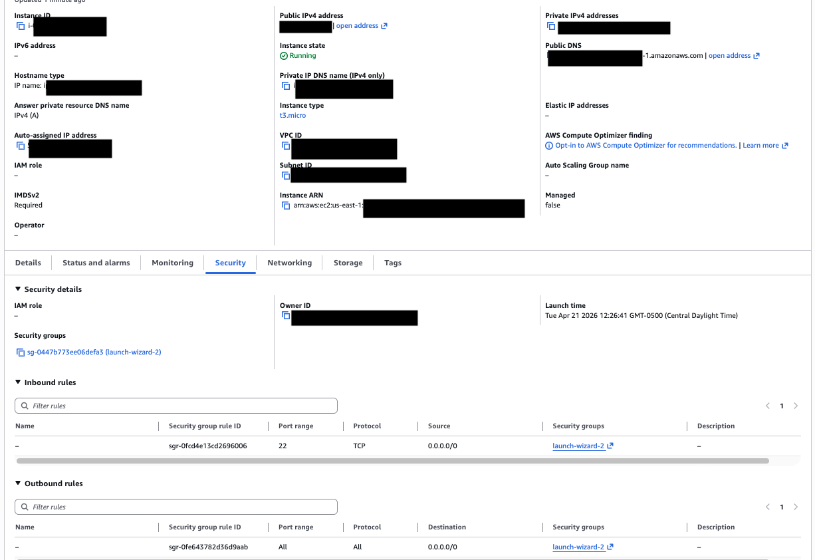Click the Learn more link
The width and height of the screenshot is (815, 560).
pyautogui.click(x=760, y=146)
